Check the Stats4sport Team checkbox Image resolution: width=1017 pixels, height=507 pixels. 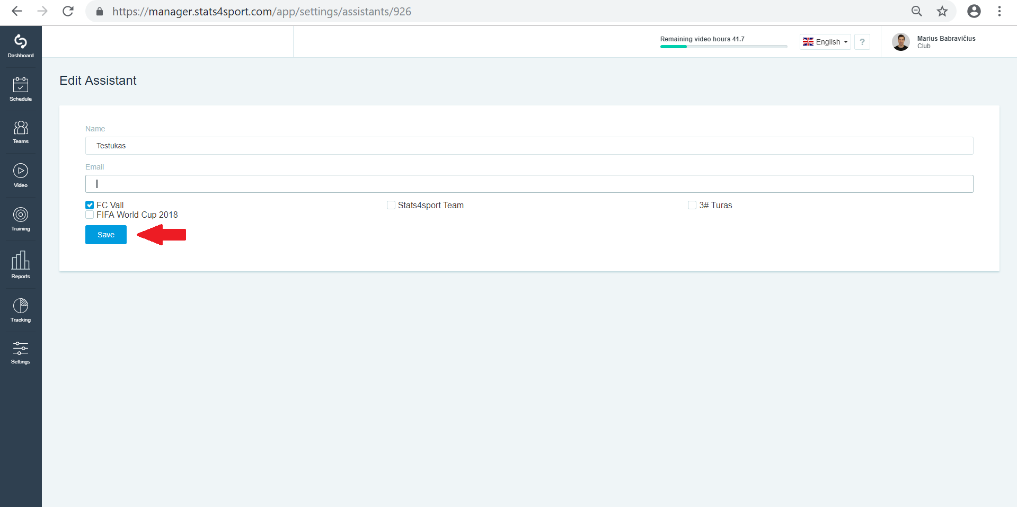pos(391,205)
